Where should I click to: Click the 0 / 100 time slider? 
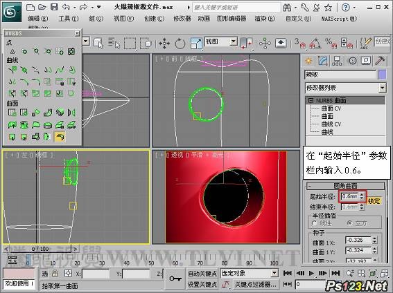tap(40, 249)
